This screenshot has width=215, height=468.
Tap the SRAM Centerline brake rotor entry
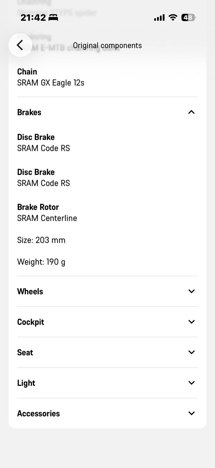pos(47,218)
